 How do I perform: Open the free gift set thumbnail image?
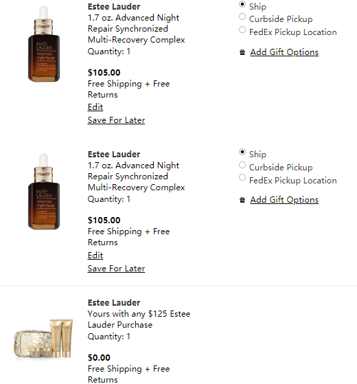(x=43, y=339)
